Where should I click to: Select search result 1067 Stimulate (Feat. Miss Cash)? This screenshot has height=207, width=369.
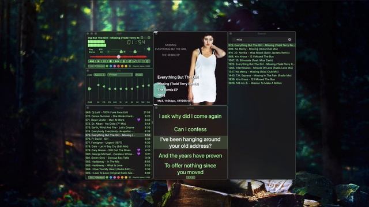click(x=262, y=60)
